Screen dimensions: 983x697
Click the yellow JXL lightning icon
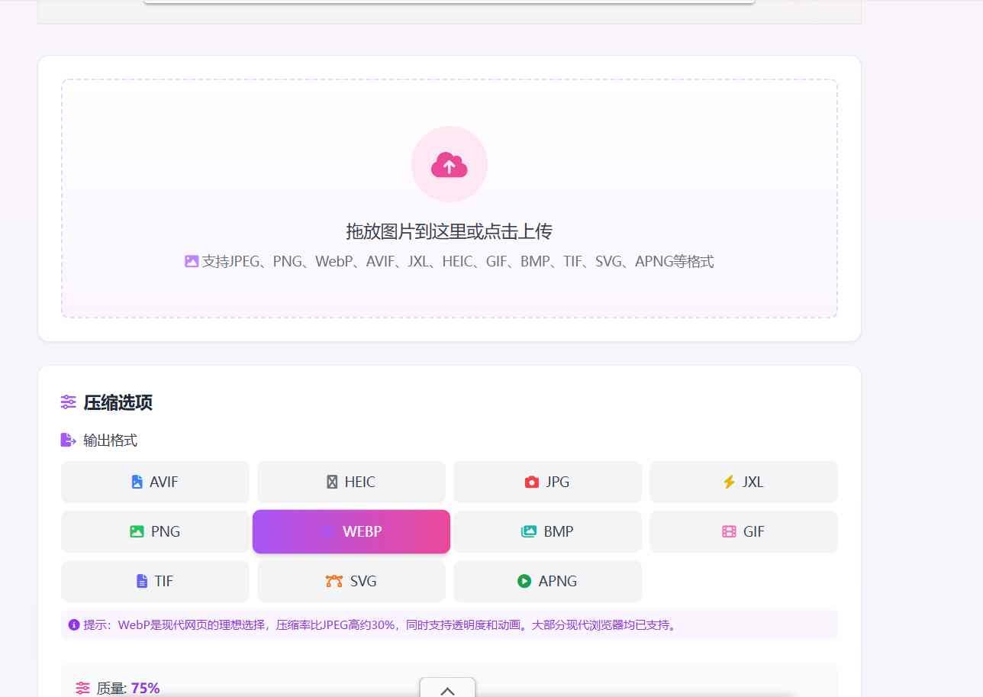coord(729,482)
